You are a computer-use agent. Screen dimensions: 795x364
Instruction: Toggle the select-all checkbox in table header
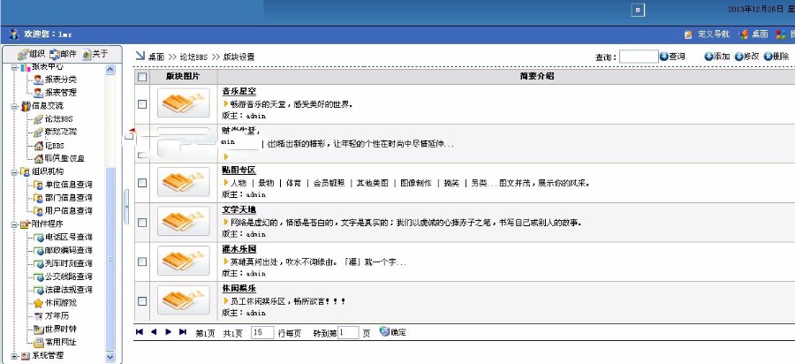click(142, 77)
